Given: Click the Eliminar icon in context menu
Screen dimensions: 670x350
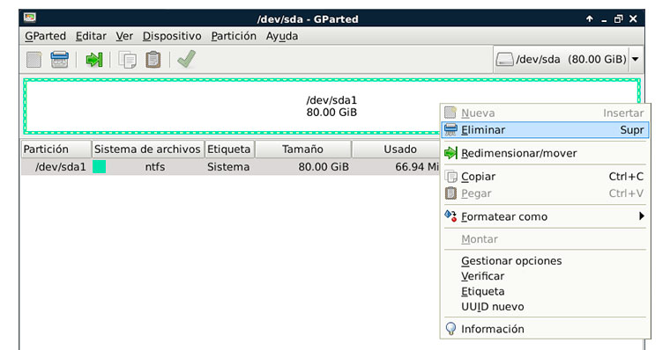Looking at the screenshot, I should 450,129.
